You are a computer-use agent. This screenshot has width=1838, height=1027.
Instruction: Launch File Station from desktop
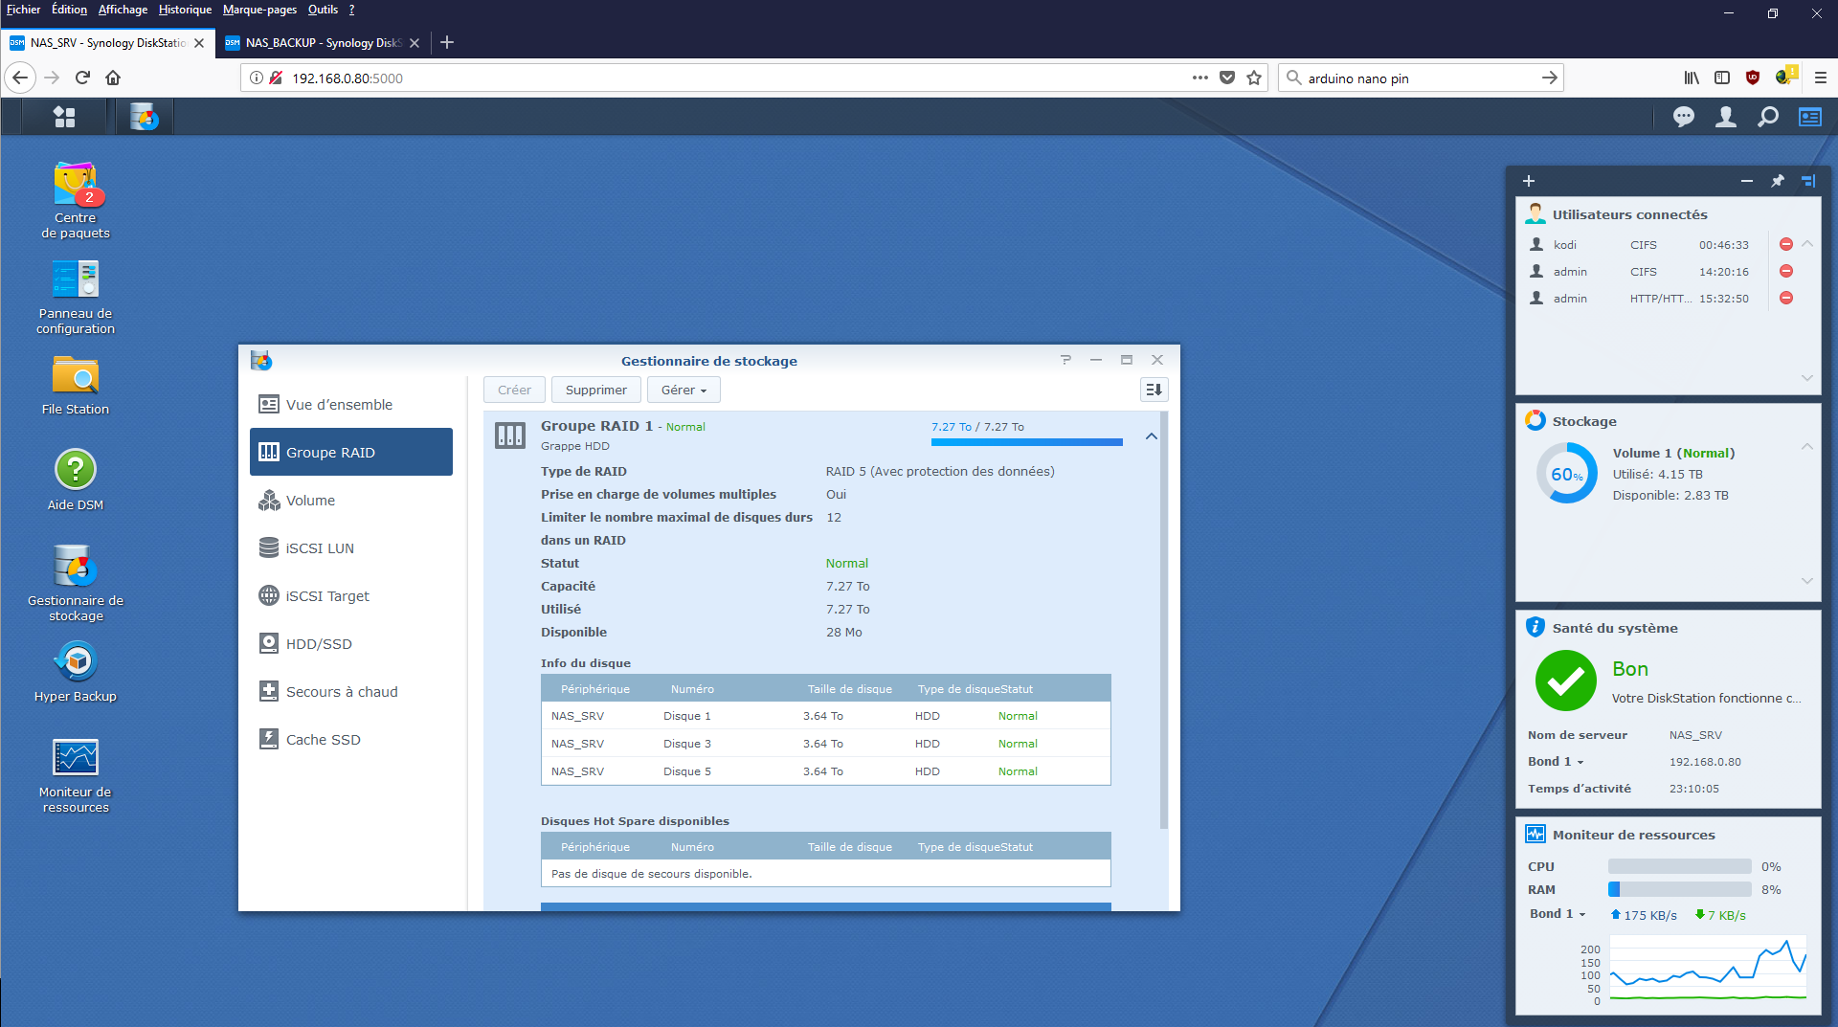click(x=76, y=385)
